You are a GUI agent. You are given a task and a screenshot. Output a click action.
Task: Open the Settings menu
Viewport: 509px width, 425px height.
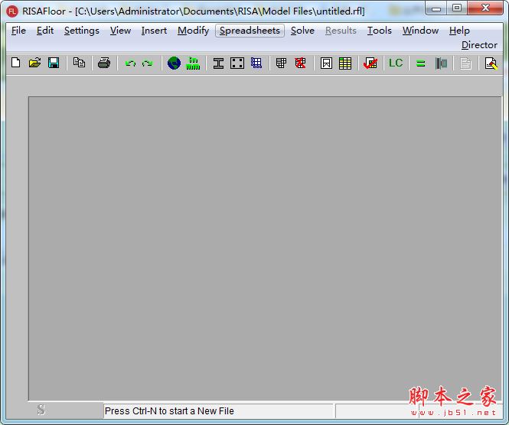click(x=82, y=31)
